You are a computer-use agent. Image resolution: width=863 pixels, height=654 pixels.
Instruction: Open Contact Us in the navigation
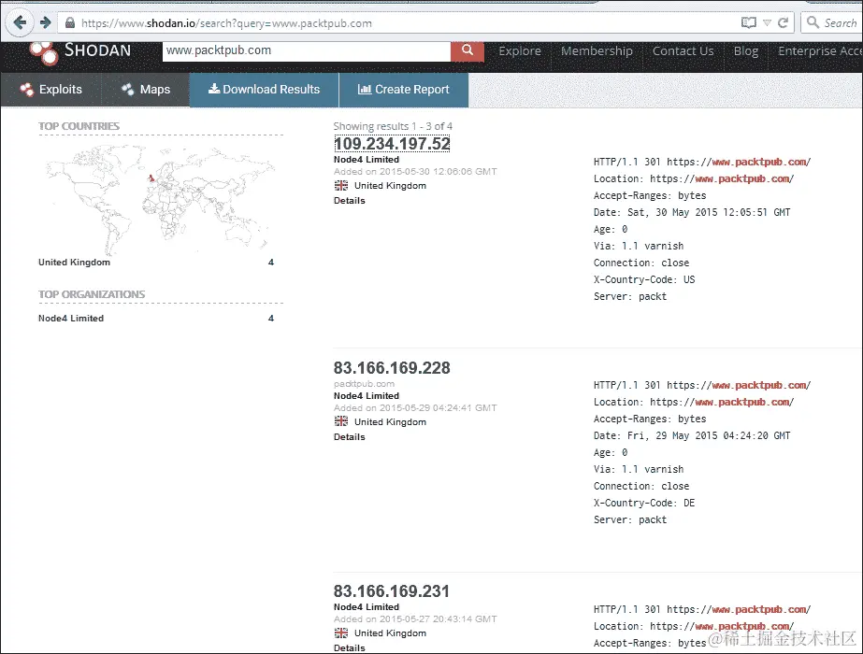[683, 51]
